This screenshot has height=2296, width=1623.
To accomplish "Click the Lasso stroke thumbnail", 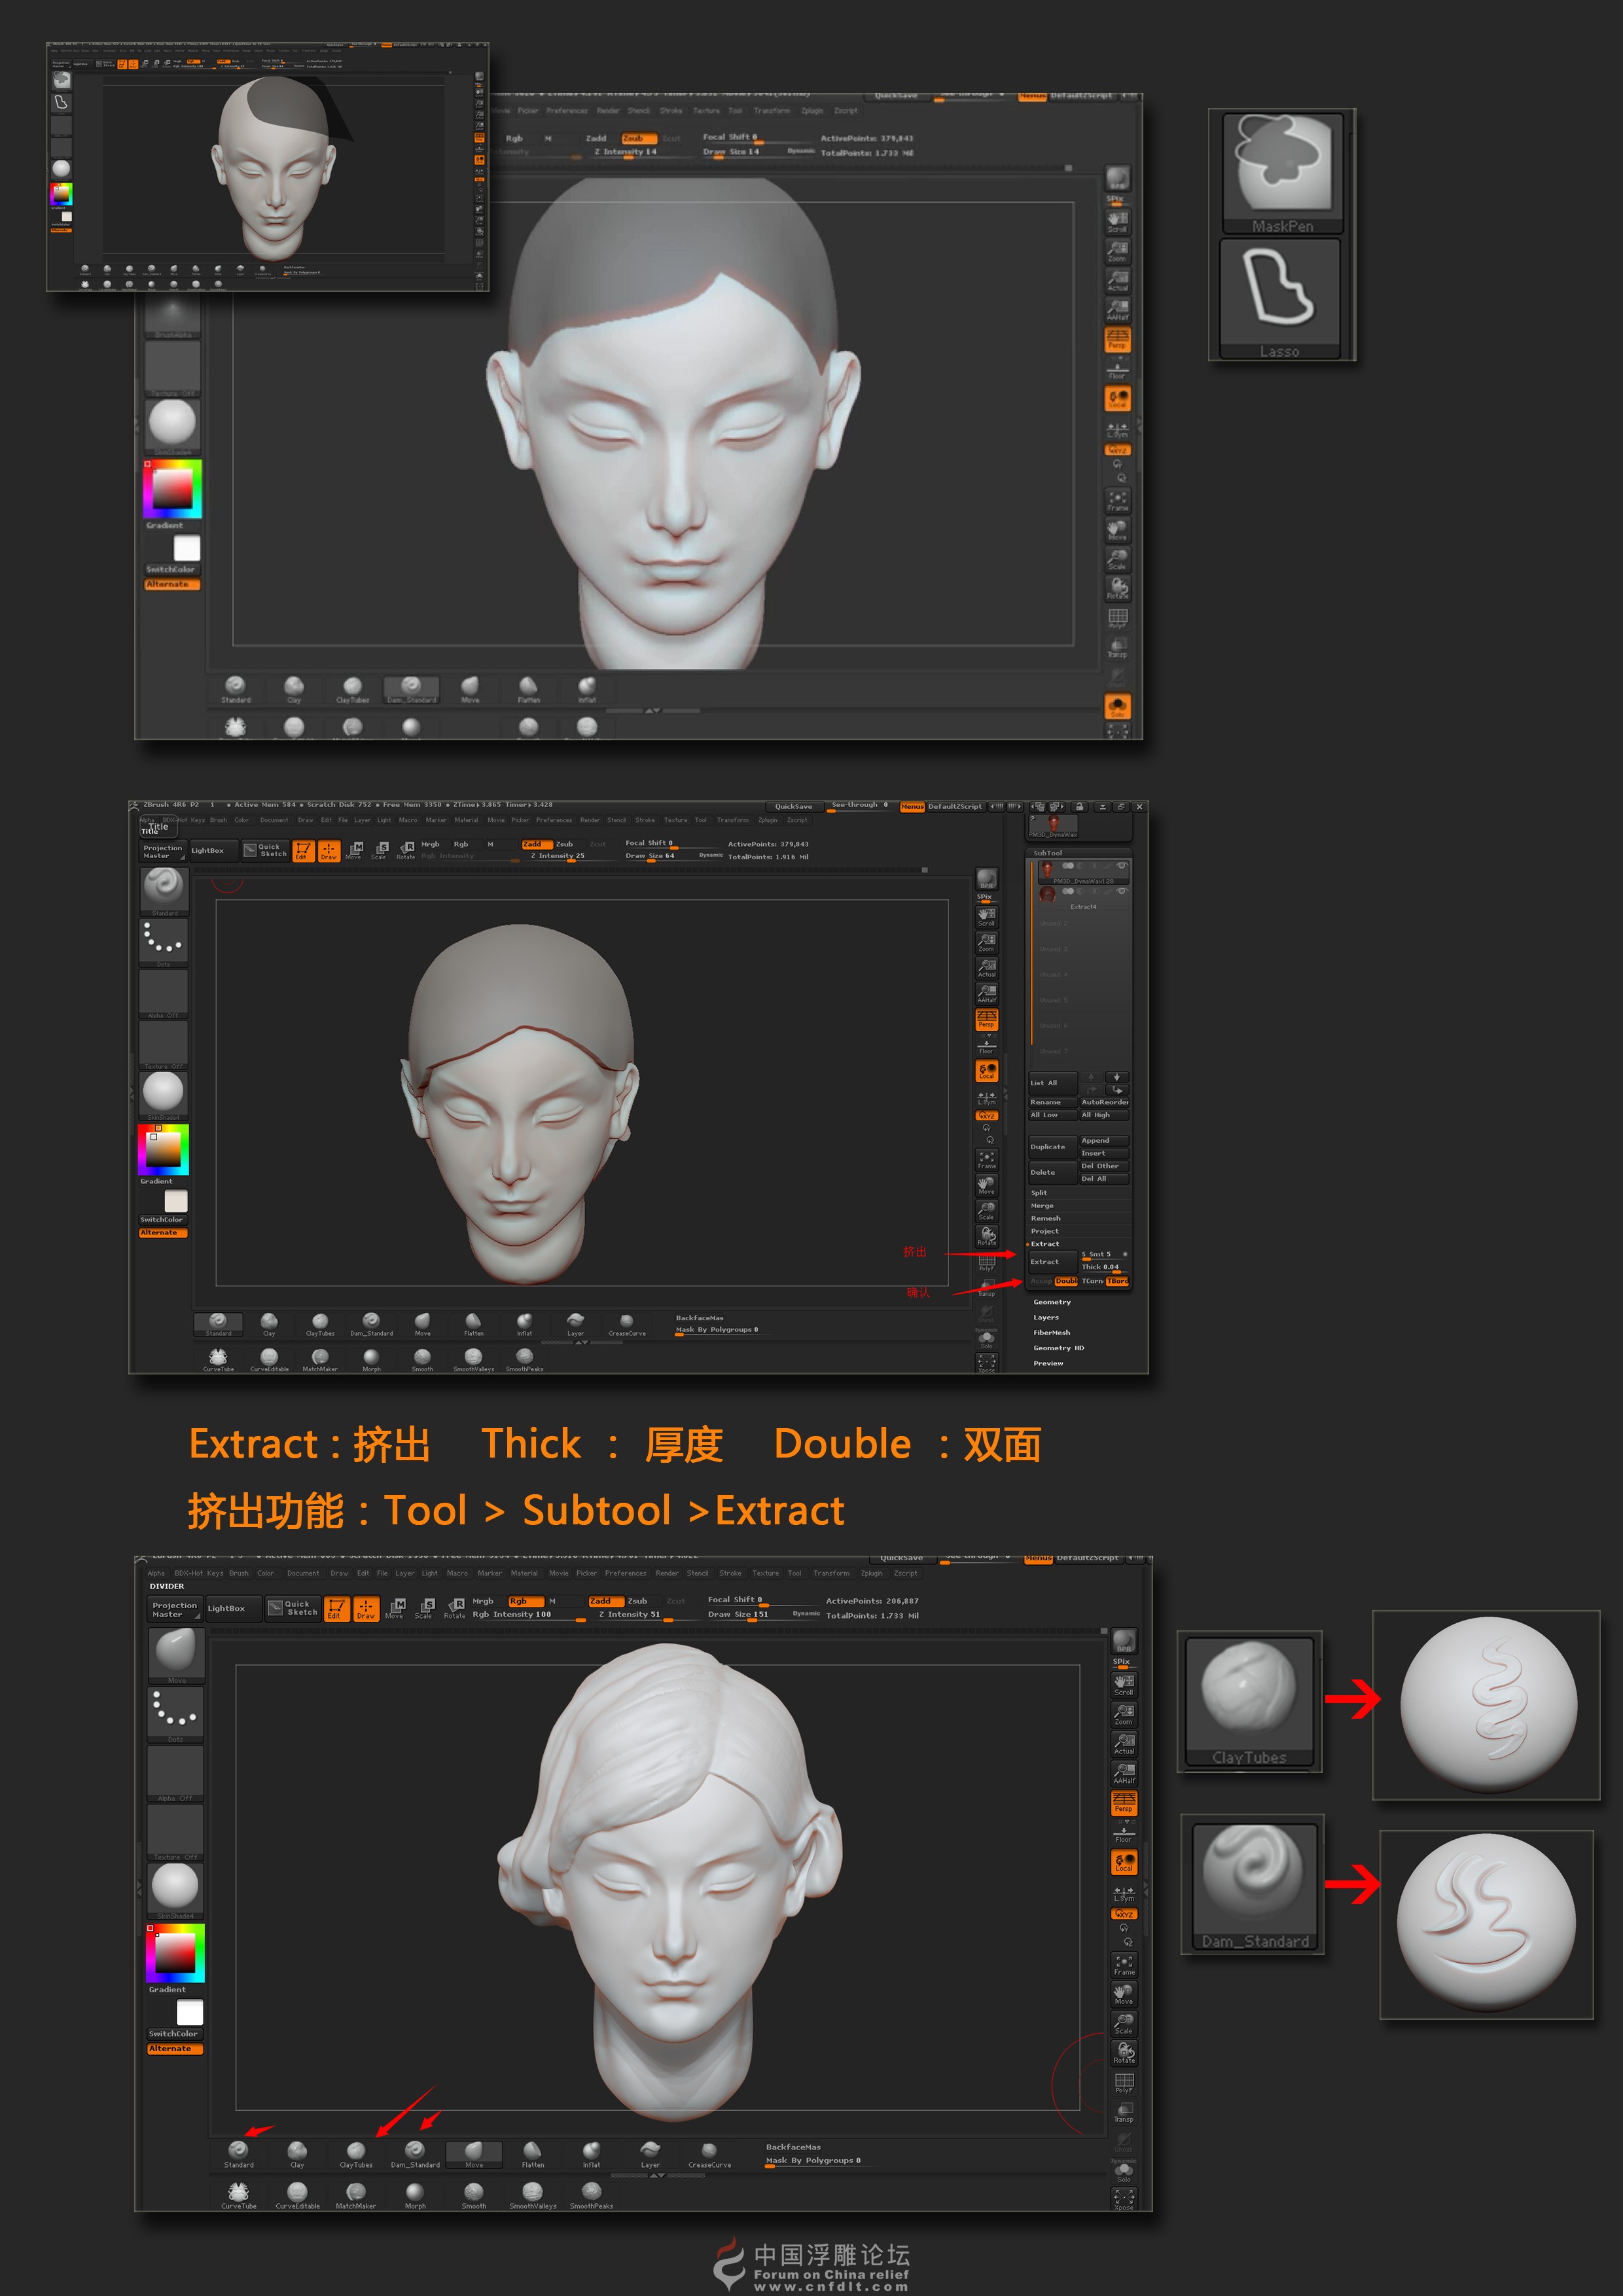I will [x=1280, y=298].
